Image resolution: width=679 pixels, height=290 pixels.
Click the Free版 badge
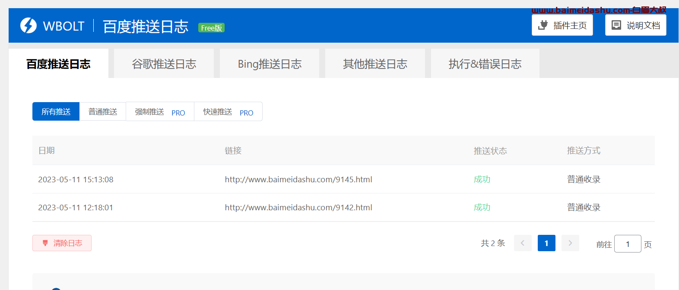[x=211, y=28]
